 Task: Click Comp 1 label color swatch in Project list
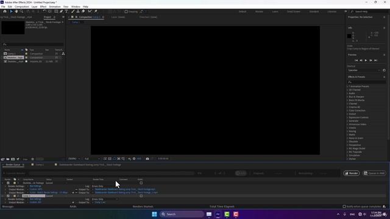[x=26, y=54]
